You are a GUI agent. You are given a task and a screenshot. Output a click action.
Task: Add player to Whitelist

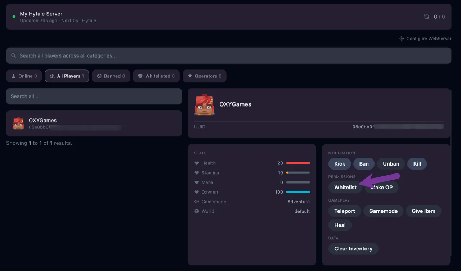(x=345, y=187)
